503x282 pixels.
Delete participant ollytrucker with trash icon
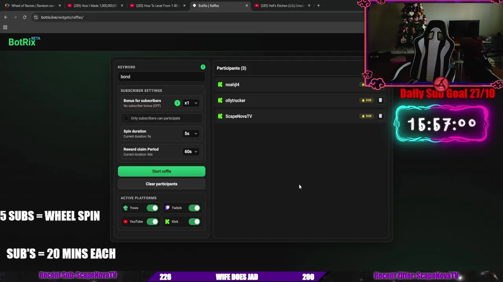[380, 100]
